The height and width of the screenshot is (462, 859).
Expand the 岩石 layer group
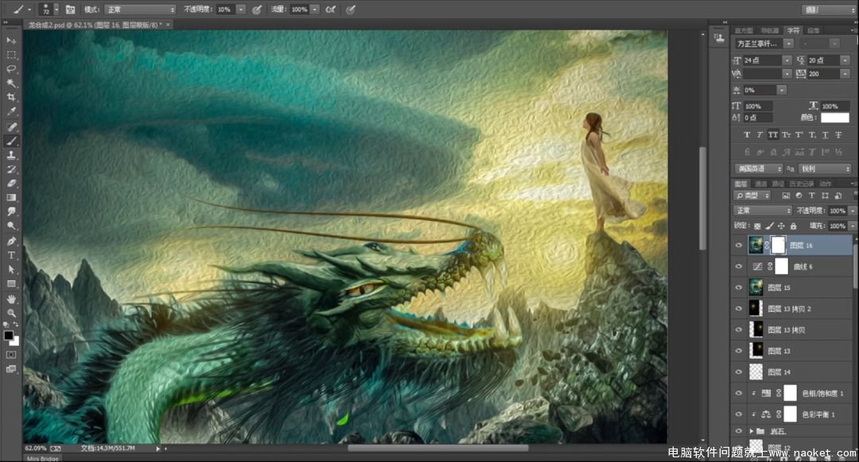752,431
